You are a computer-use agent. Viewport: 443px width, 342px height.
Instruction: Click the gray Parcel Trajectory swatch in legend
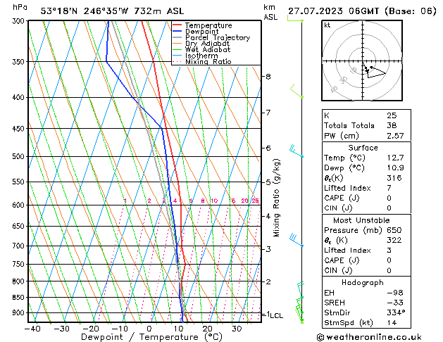(x=177, y=37)
